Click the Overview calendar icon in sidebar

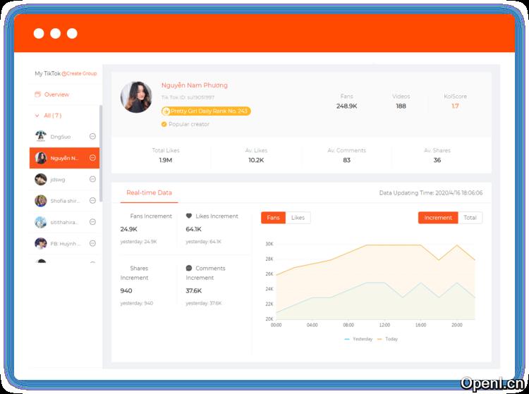(37, 94)
